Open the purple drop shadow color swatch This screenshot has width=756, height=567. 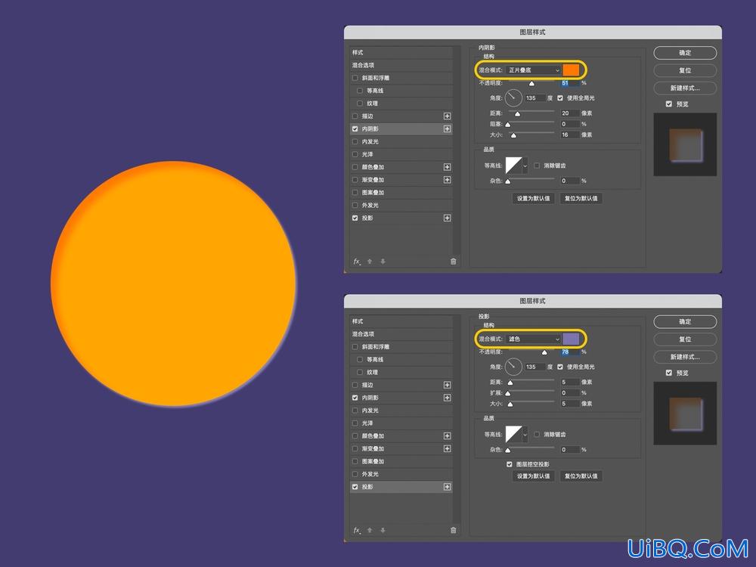[571, 339]
